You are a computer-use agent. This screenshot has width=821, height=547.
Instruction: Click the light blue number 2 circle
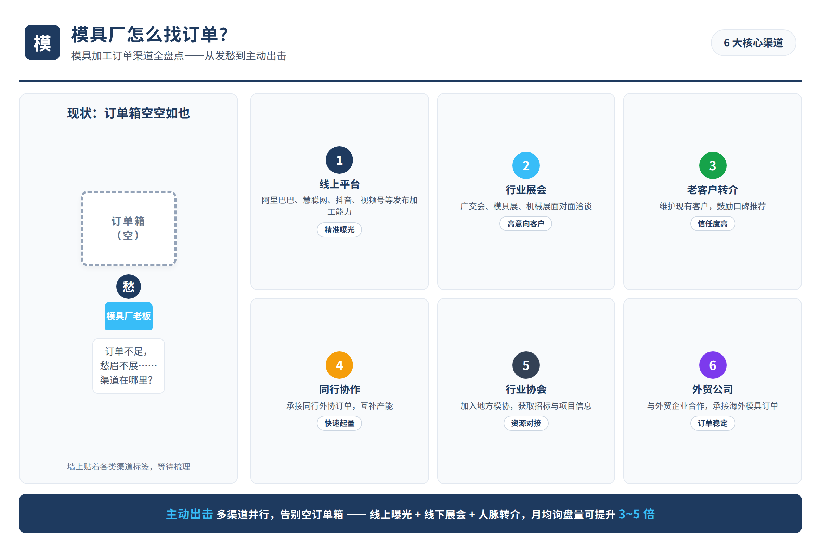(526, 165)
